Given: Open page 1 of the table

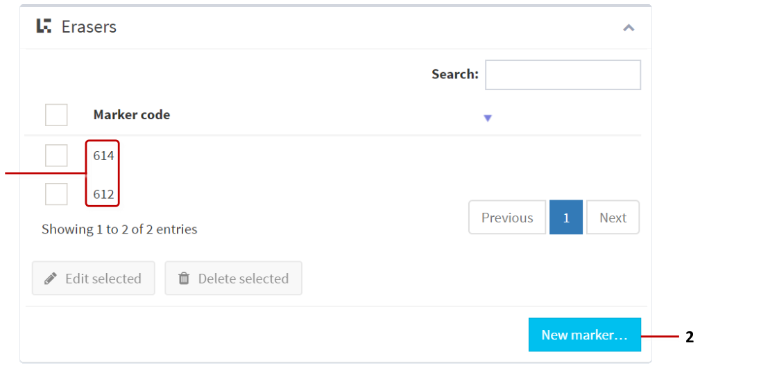Looking at the screenshot, I should click(x=566, y=218).
